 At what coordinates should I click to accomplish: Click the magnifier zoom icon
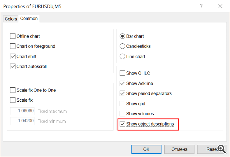click(221, 149)
